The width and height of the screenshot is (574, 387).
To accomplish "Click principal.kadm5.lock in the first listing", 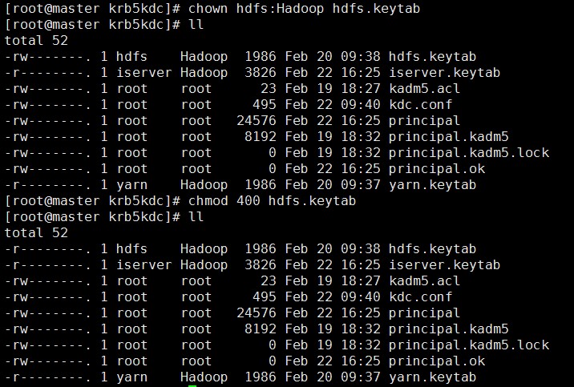I will coord(469,153).
